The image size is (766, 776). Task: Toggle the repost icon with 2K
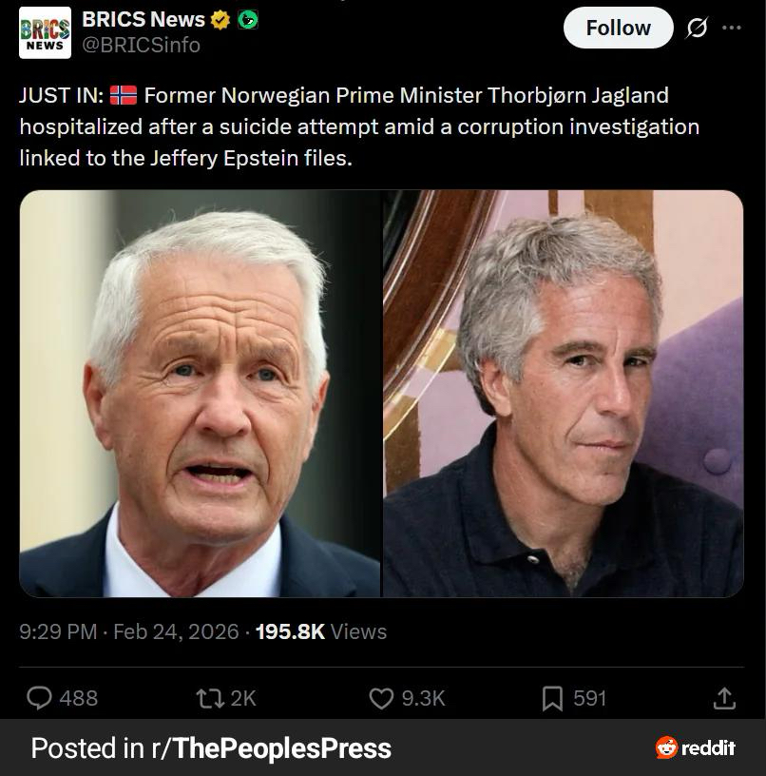[x=210, y=698]
